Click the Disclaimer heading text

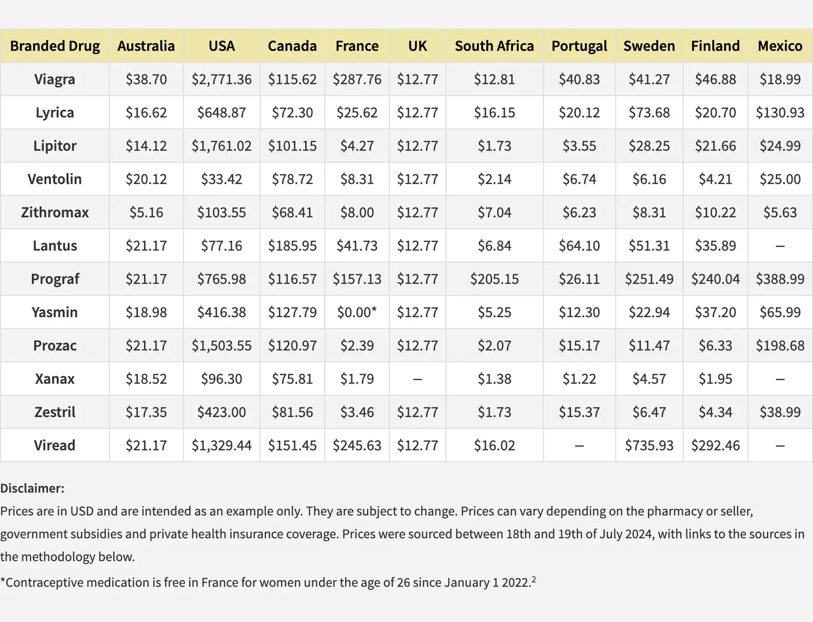coord(32,488)
